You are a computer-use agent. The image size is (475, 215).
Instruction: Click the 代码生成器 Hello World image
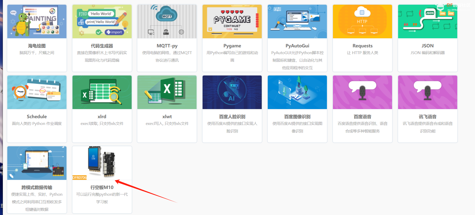[102, 21]
